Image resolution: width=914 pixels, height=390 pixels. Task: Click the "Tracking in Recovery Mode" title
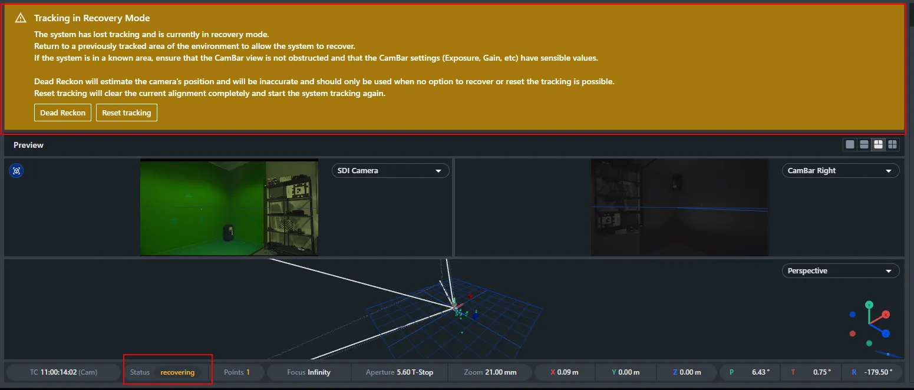click(92, 18)
